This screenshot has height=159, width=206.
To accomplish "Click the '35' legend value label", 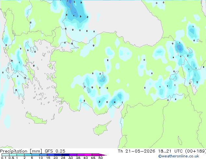I will point(78,158).
